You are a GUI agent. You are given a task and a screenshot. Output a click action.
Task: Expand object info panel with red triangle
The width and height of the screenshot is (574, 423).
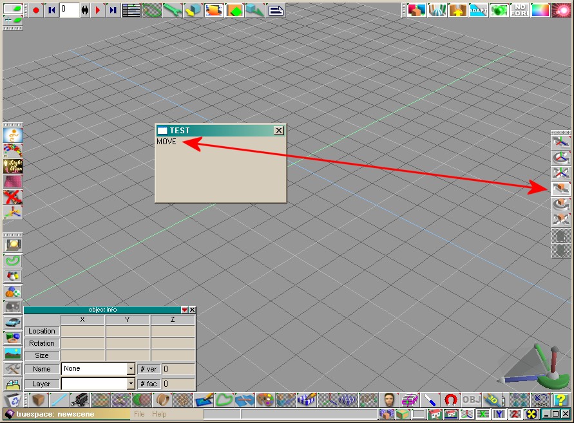click(x=184, y=310)
